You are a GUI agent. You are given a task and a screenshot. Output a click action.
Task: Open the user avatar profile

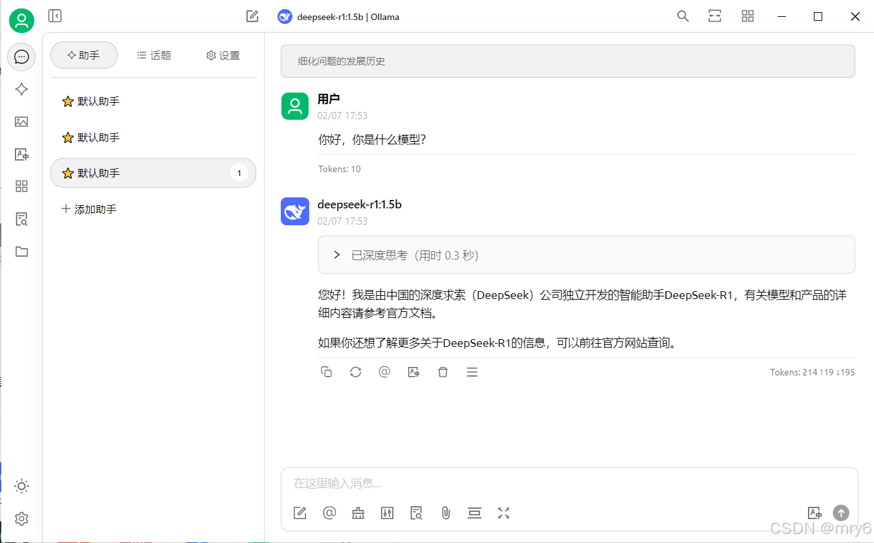21,21
